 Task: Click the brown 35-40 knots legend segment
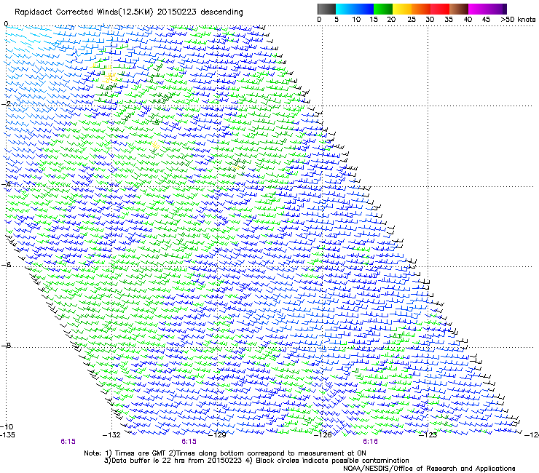[459, 9]
